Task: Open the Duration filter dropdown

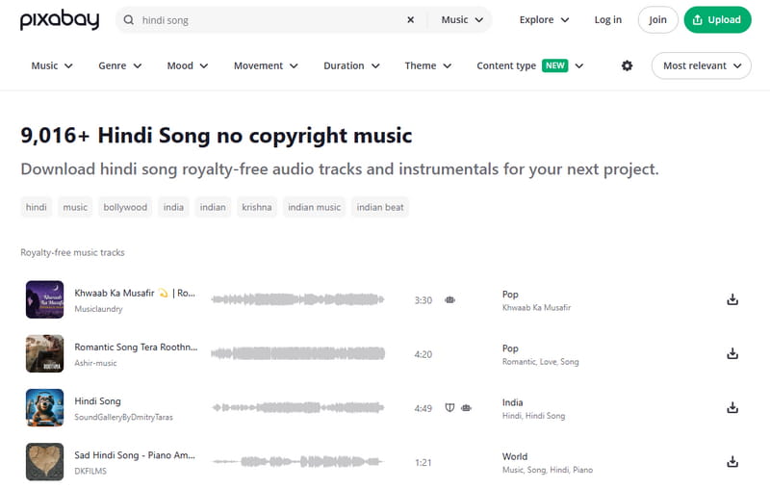Action: [351, 65]
